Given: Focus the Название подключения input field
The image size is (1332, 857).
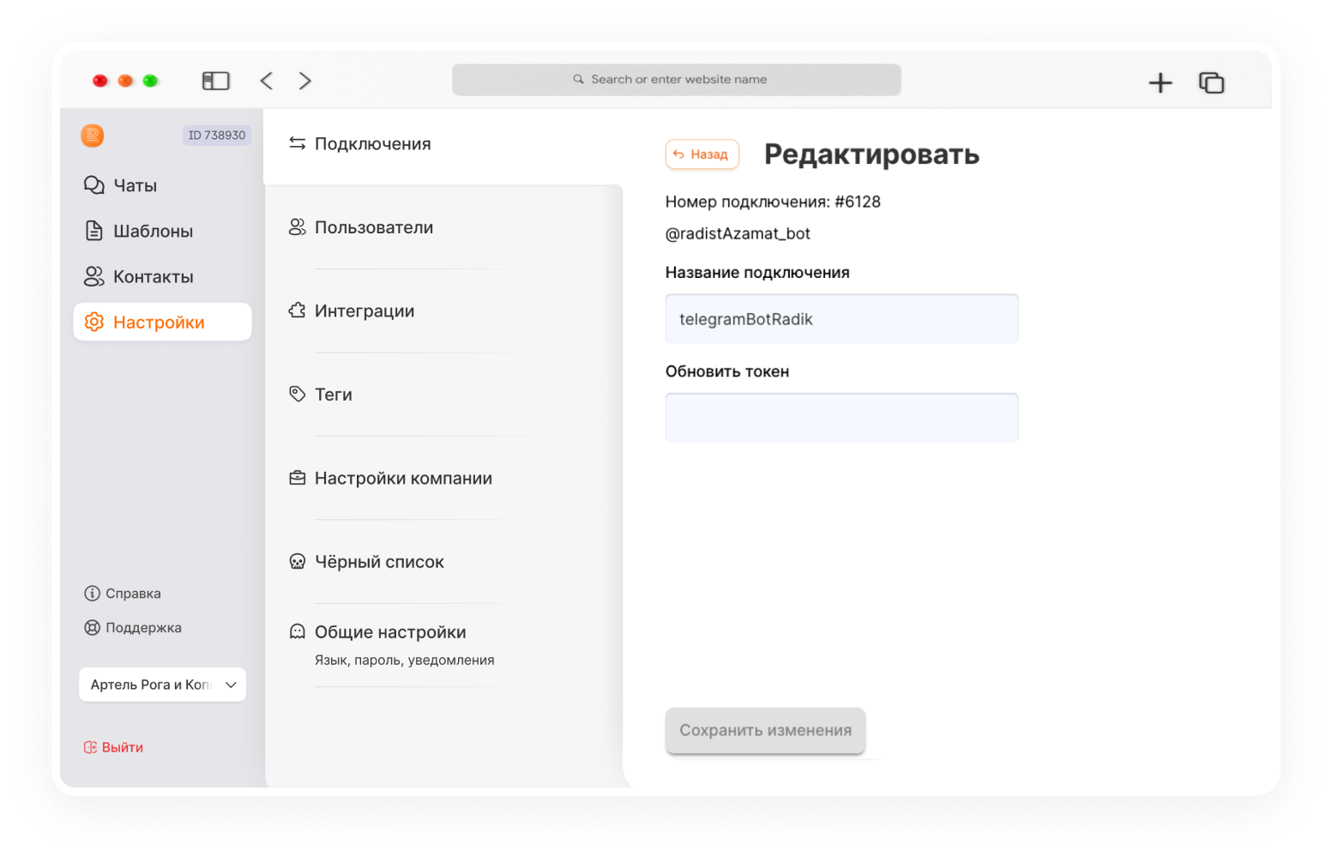Looking at the screenshot, I should pyautogui.click(x=841, y=318).
